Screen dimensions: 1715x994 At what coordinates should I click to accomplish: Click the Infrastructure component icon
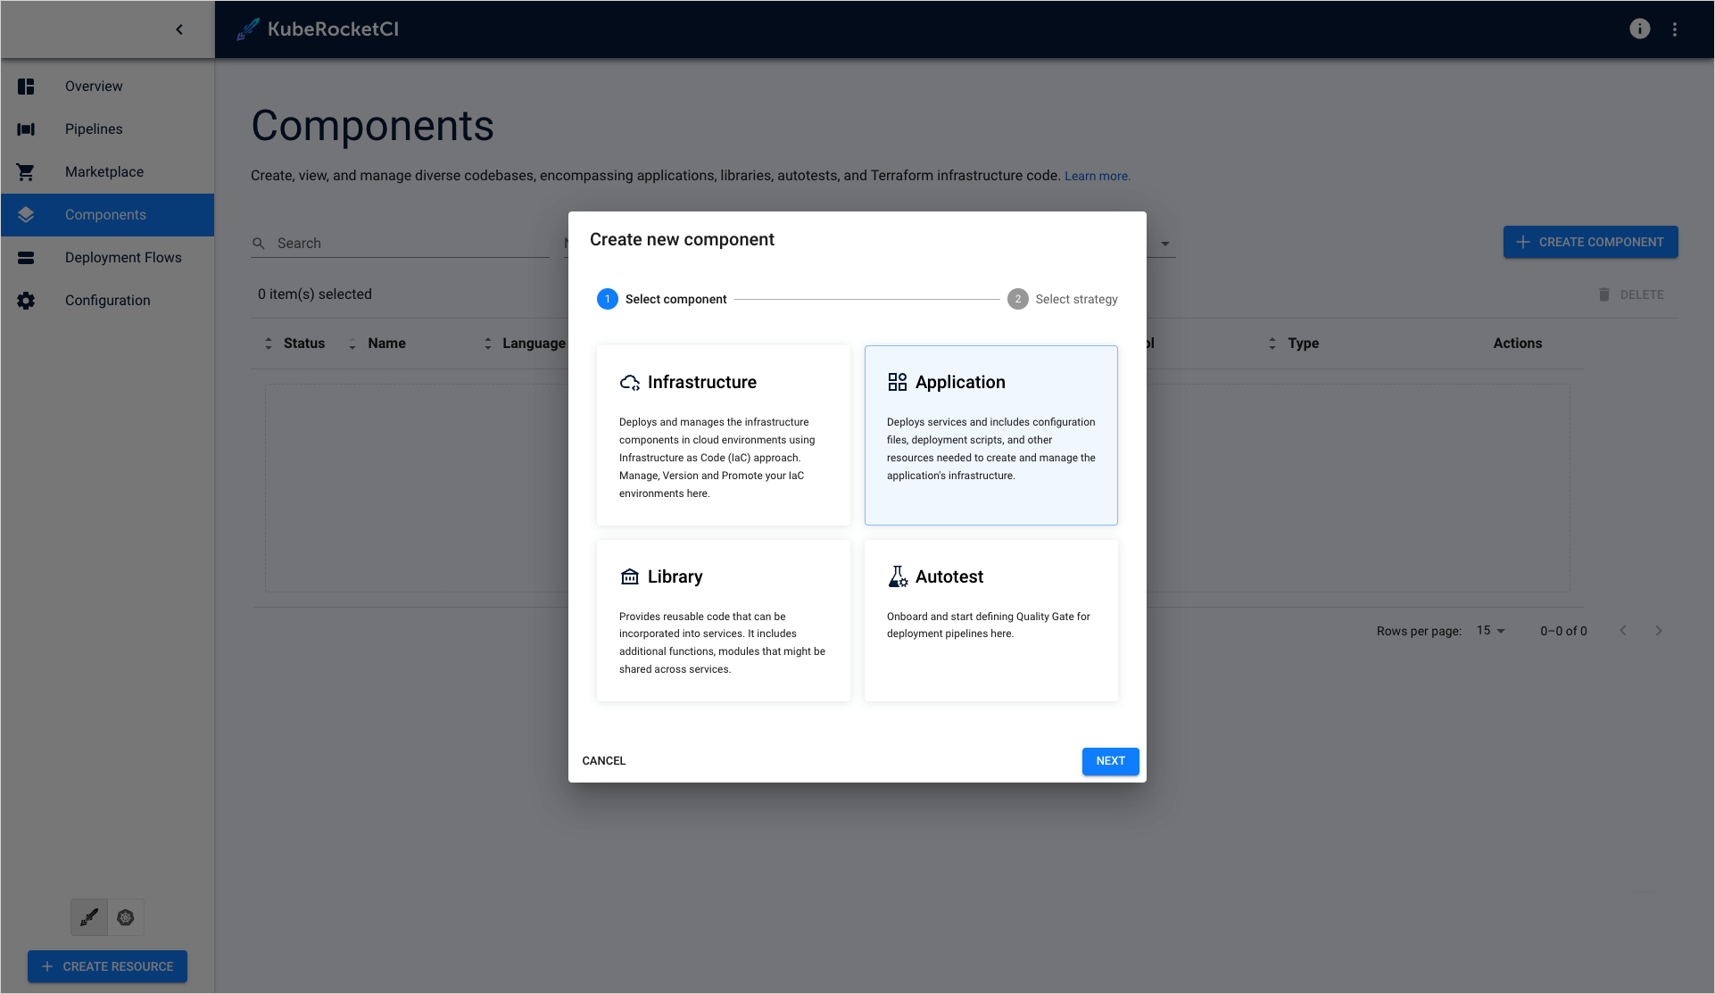(x=629, y=381)
